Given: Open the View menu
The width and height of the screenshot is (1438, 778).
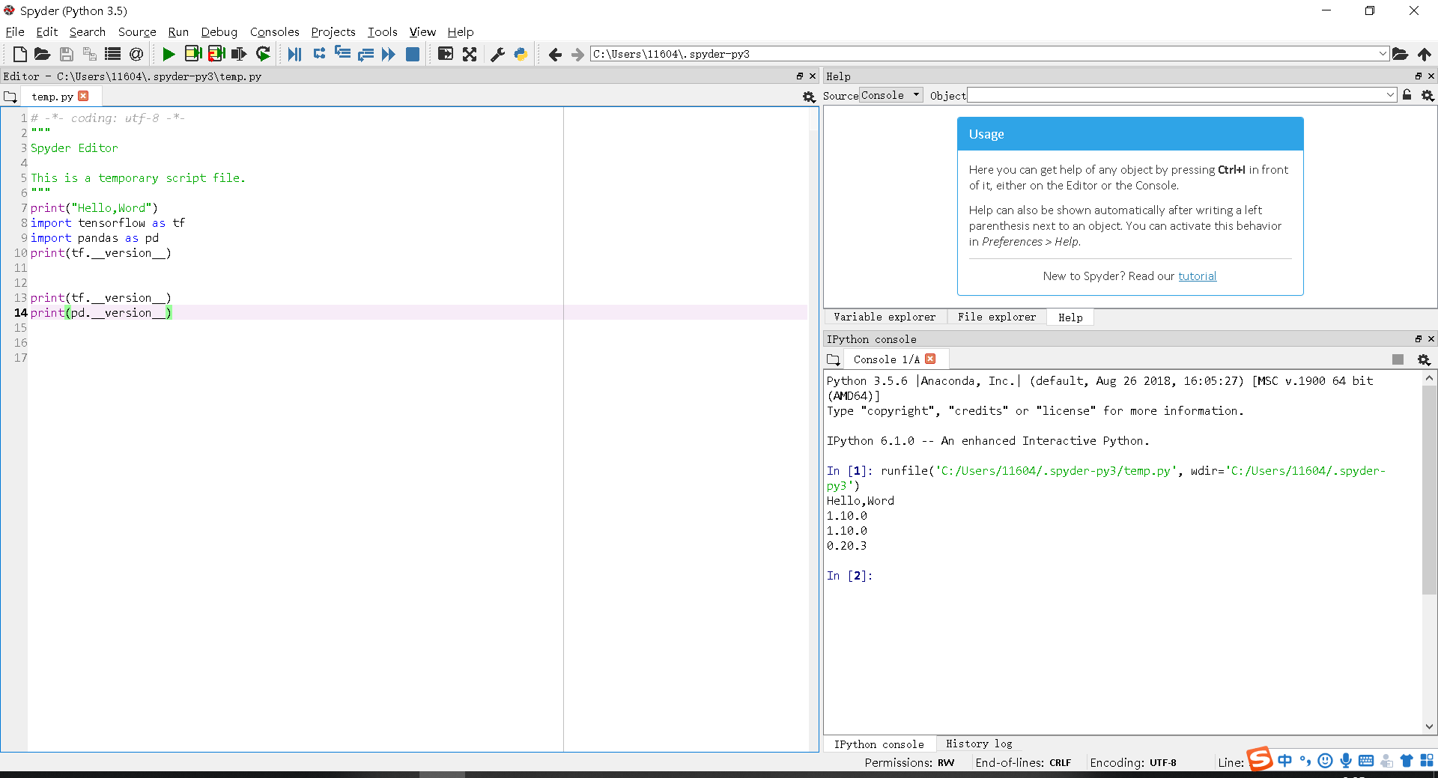Looking at the screenshot, I should [422, 31].
